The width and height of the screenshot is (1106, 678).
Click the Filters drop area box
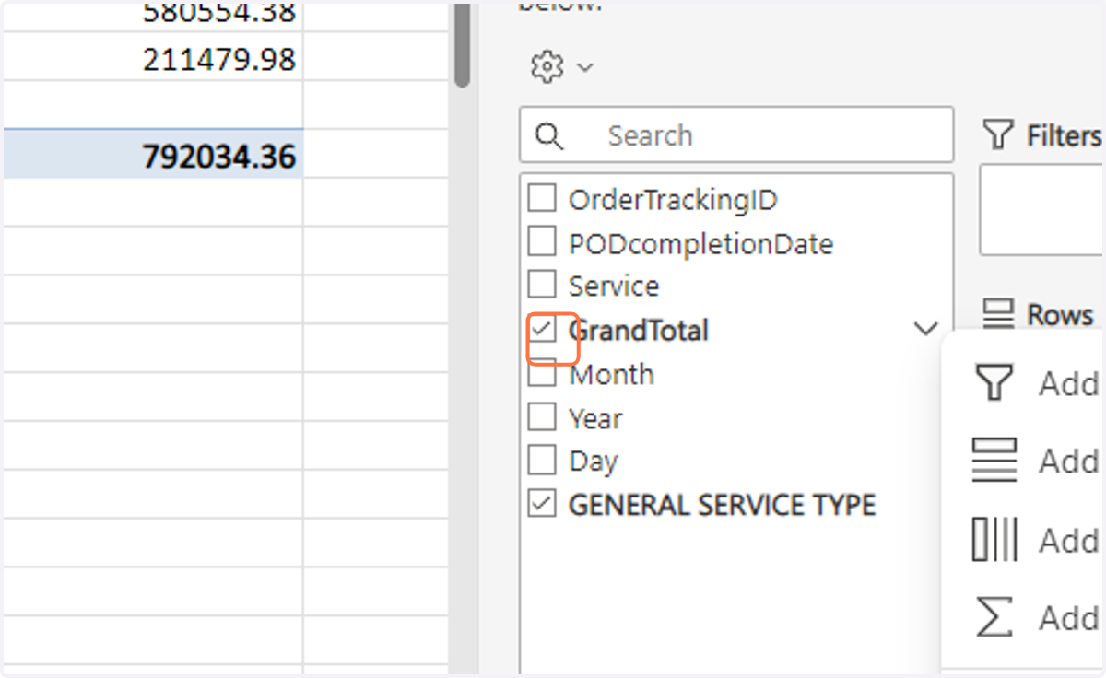point(1041,210)
